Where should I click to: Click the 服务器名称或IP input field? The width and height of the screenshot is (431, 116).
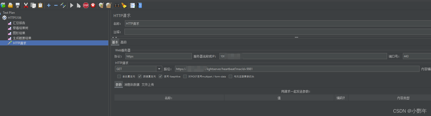[303, 56]
